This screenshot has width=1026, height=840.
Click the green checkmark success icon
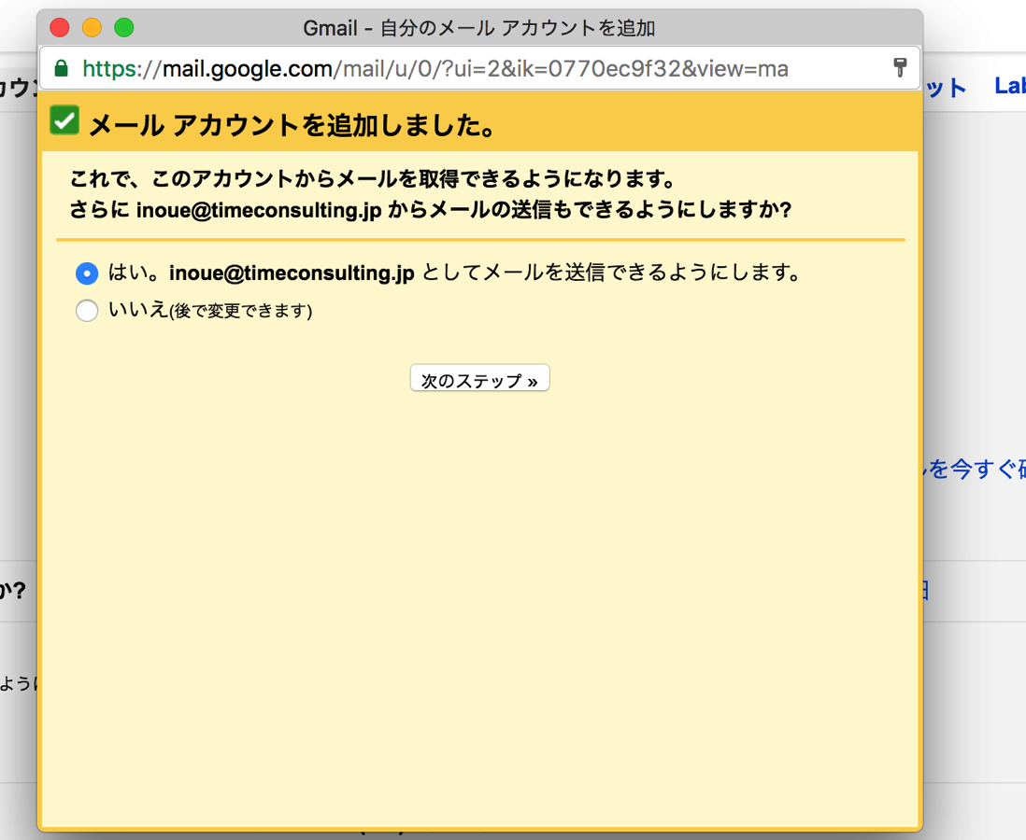point(64,120)
